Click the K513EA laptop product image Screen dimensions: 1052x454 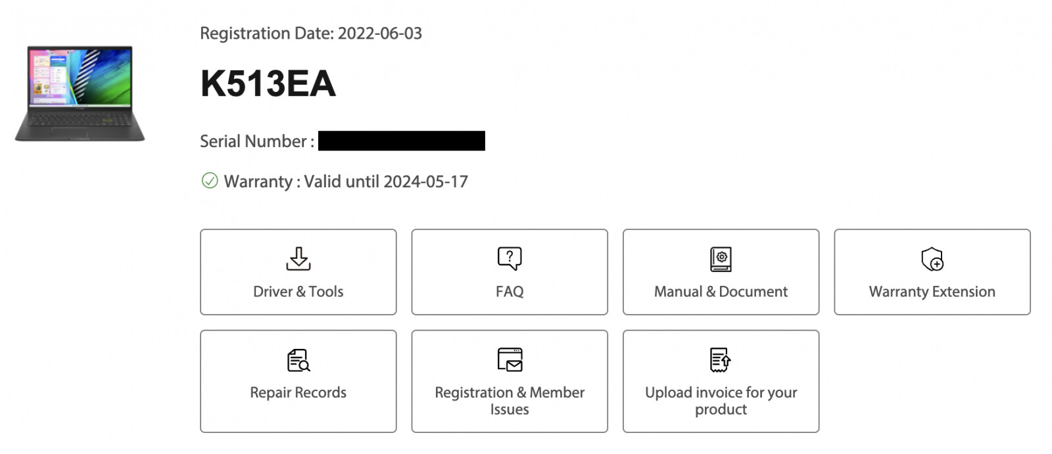pos(80,93)
